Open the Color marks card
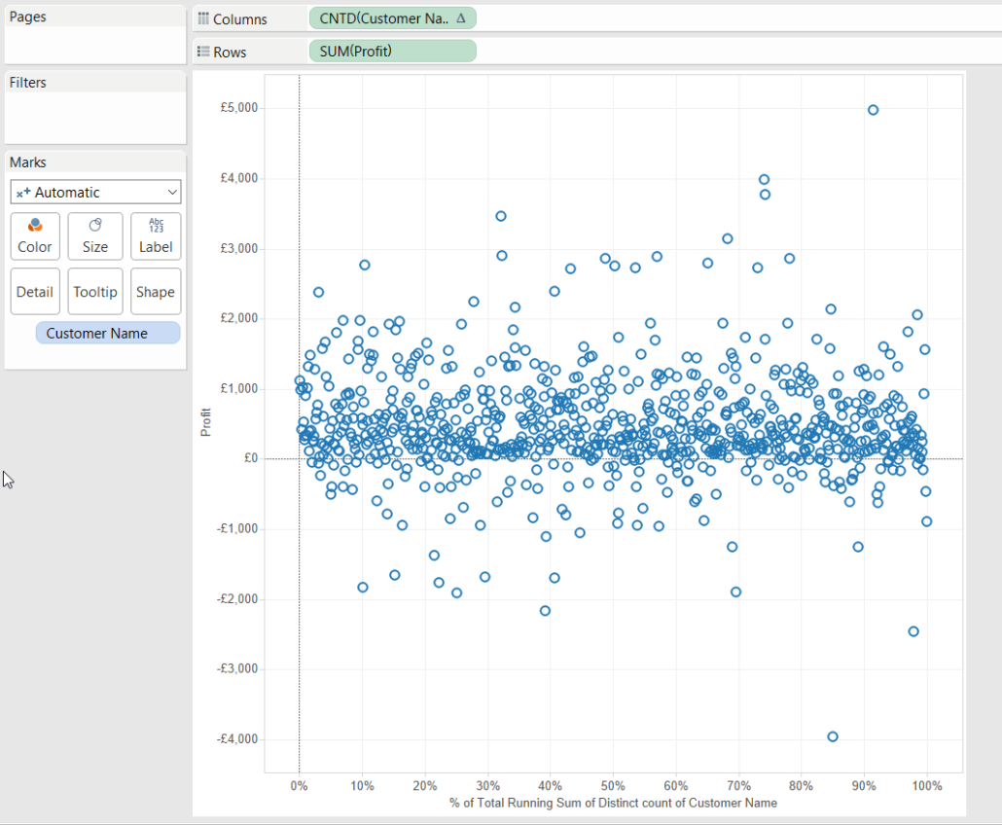The image size is (1002, 825). pos(35,236)
